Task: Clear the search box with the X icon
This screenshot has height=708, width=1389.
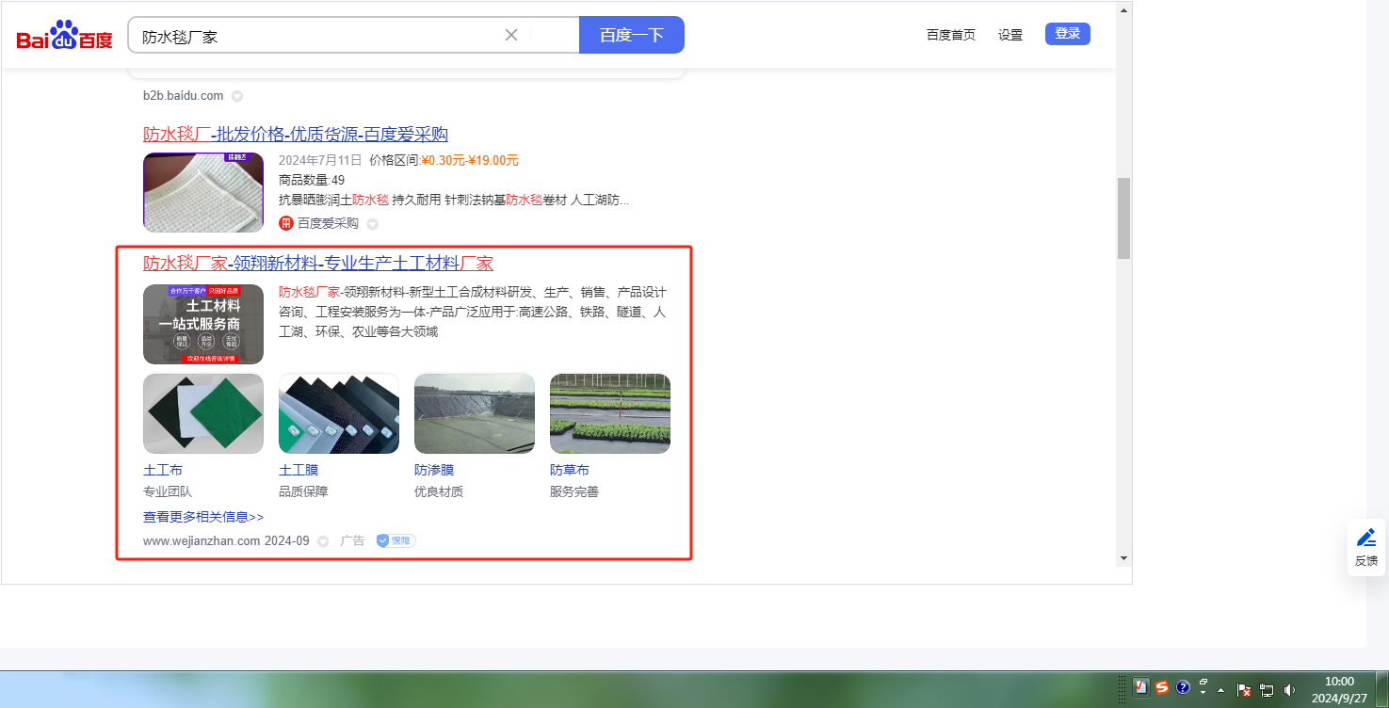Action: [x=511, y=35]
